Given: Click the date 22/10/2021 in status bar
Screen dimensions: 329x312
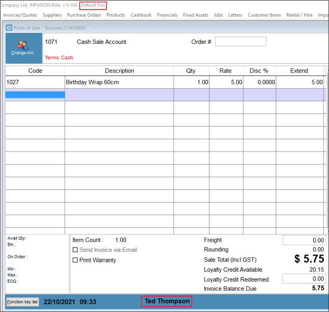Looking at the screenshot, I should pyautogui.click(x=59, y=302).
